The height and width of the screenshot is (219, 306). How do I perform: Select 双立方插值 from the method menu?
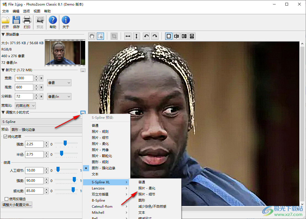[x=106, y=194]
